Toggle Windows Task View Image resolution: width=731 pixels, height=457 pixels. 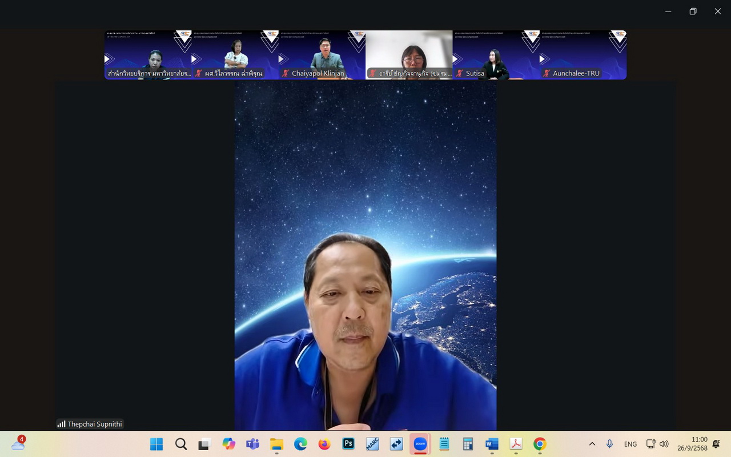click(204, 444)
